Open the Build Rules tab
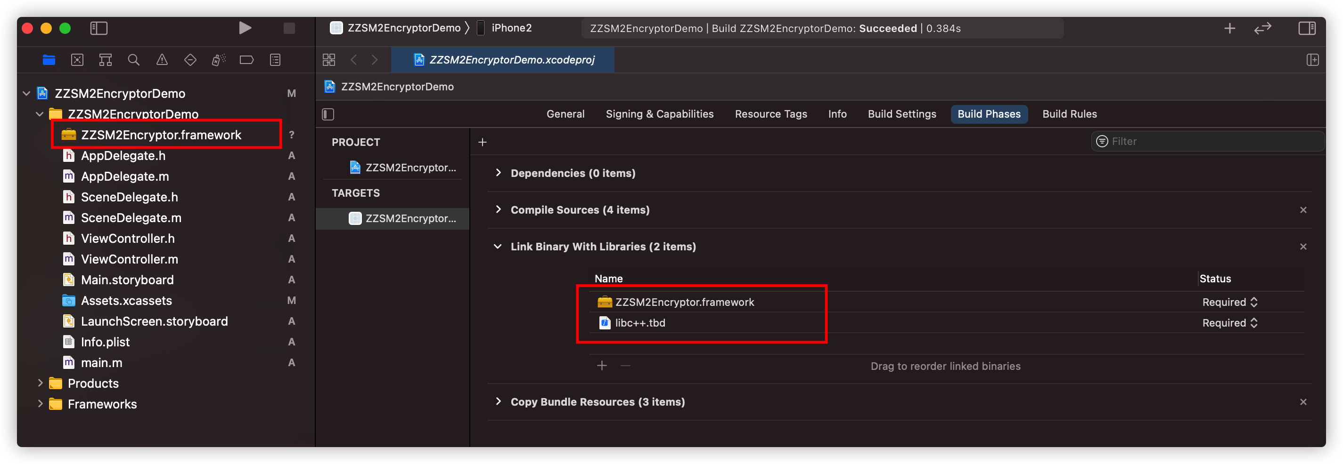Viewport: 1343px width, 464px height. point(1069,114)
